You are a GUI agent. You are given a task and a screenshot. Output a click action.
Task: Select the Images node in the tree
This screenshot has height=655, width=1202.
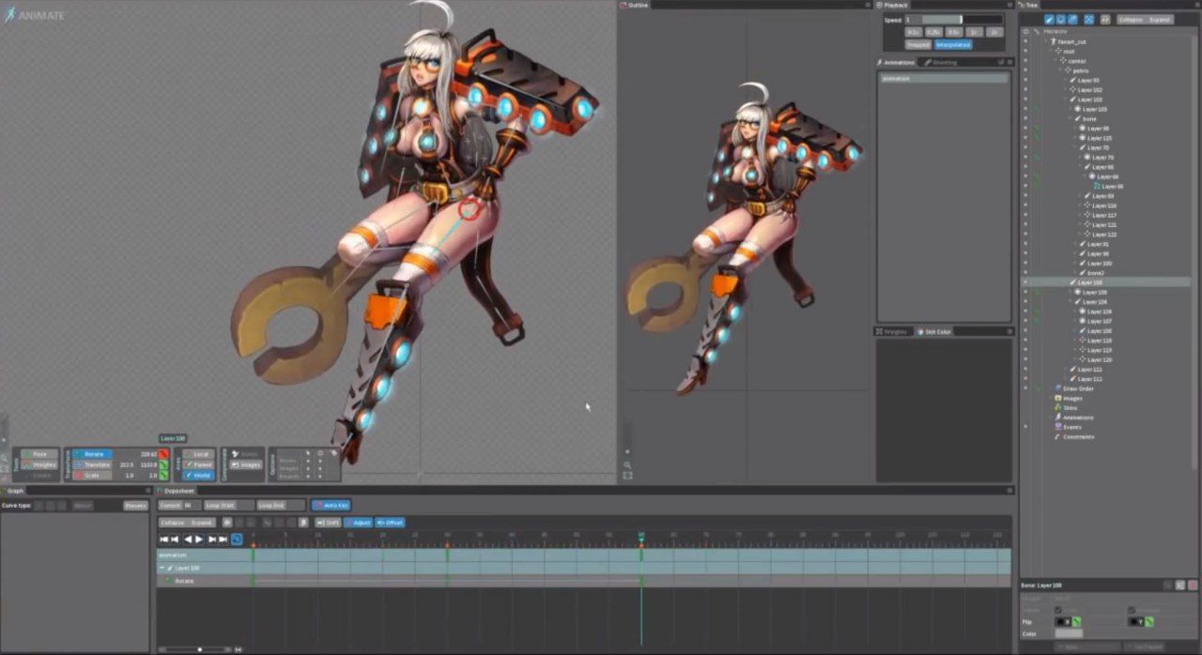[x=1072, y=398]
